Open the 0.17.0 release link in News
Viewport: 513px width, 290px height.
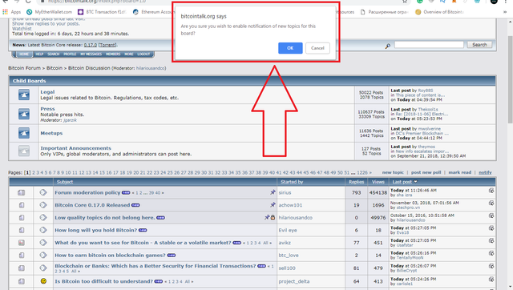tap(91, 45)
